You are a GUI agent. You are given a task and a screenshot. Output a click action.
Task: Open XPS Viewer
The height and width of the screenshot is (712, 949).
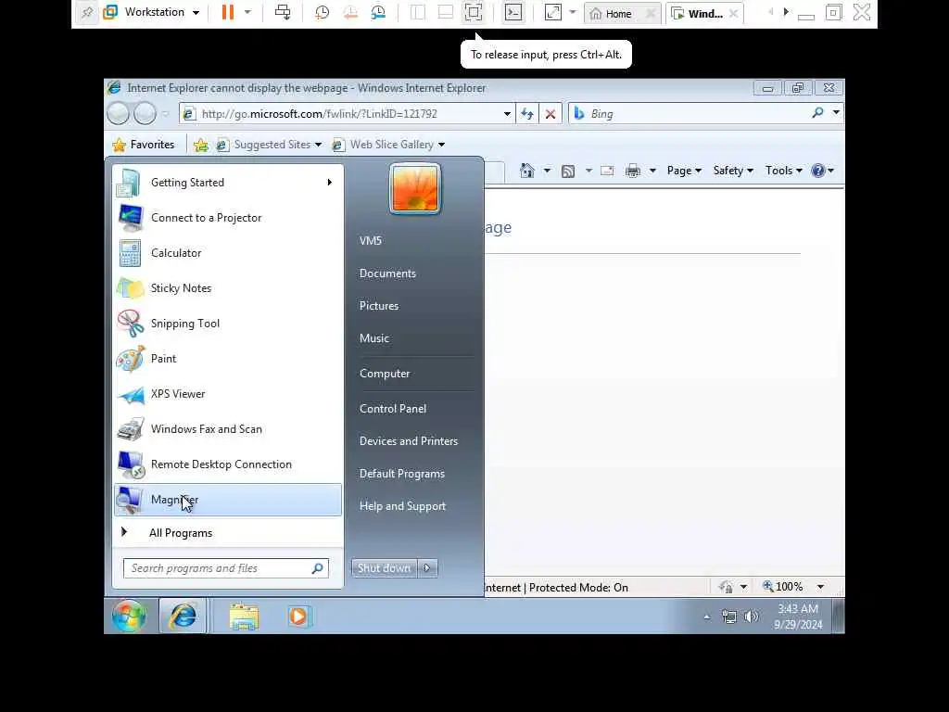click(228, 393)
